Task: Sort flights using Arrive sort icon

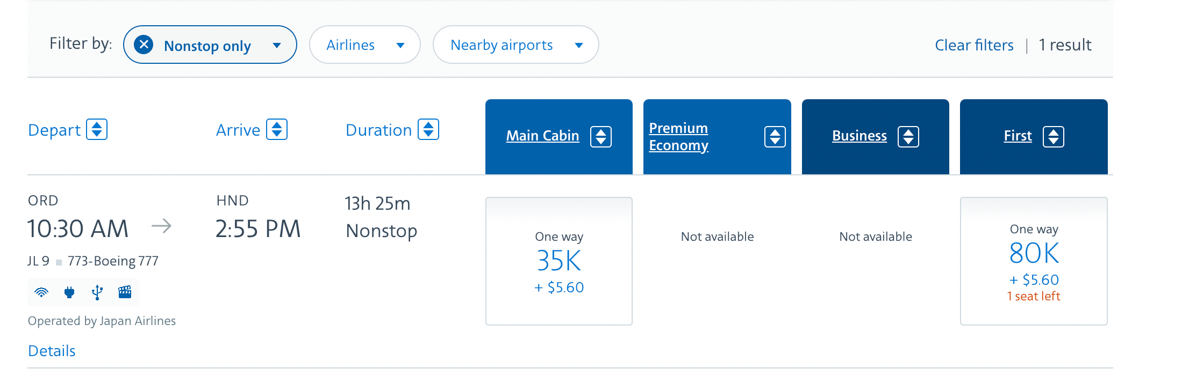Action: [277, 129]
